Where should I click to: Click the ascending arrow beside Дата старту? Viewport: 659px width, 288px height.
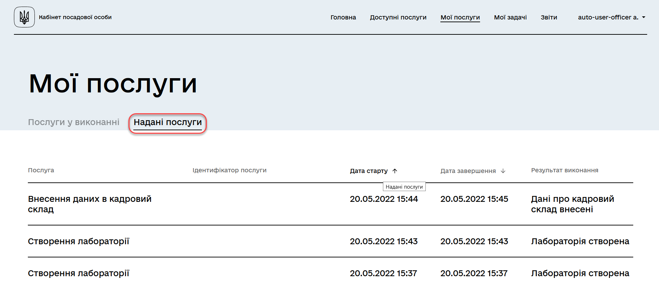395,171
